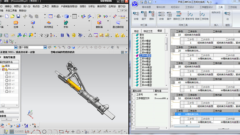
Task: Open the 整个装配 selection scope dropdown
Action: point(45,47)
